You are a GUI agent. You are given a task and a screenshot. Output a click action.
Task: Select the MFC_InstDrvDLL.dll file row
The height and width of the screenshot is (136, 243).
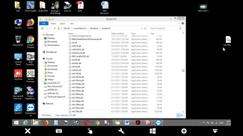pyautogui.click(x=115, y=56)
